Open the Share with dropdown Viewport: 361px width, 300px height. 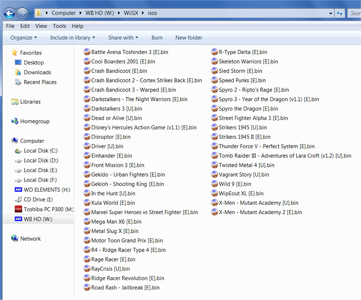[x=123, y=37]
